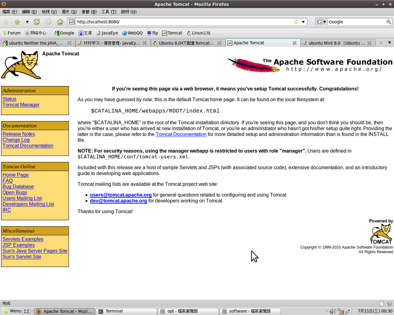Open the 說明 (H) menu

coord(129,12)
